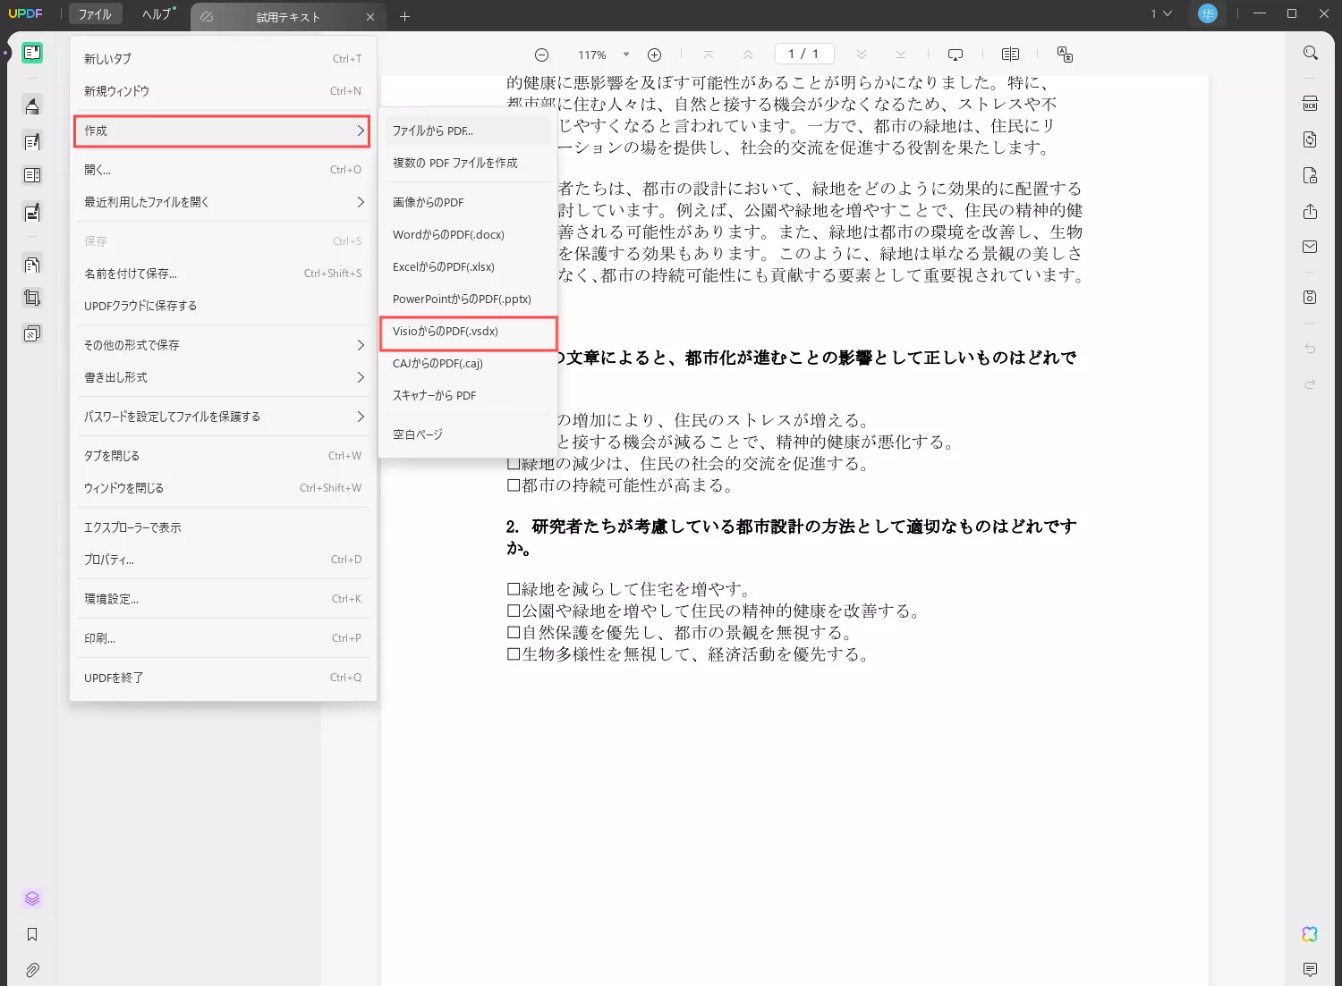The image size is (1342, 986).
Task: Open the Organize pages sidebar icon
Action: pyautogui.click(x=32, y=265)
